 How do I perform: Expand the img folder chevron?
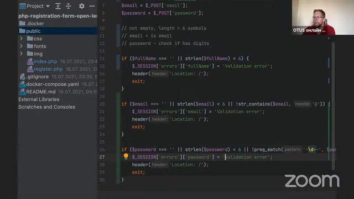pos(21,54)
